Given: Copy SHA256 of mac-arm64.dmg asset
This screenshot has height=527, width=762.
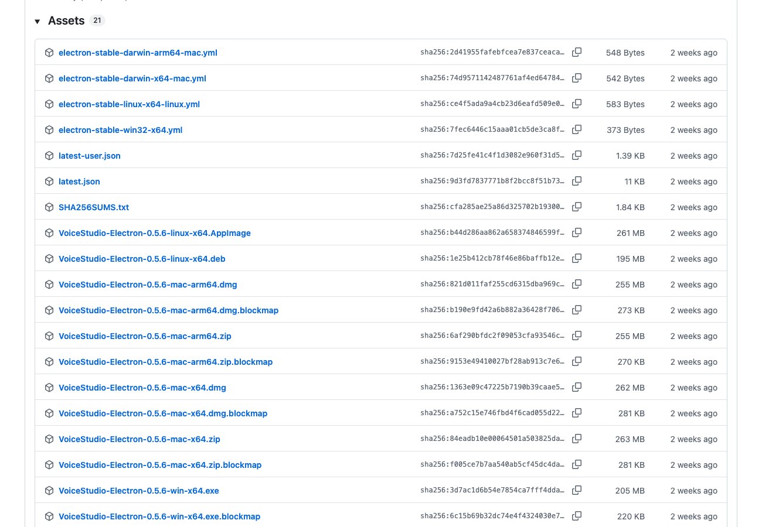Looking at the screenshot, I should click(x=577, y=284).
